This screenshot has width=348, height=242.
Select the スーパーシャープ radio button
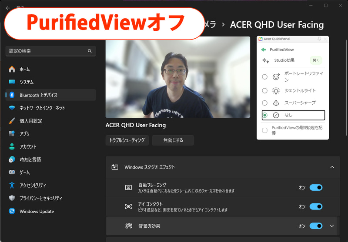264,103
